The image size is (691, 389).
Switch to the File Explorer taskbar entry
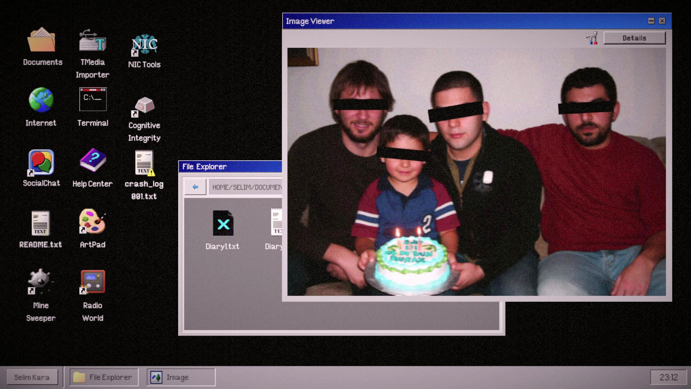(x=104, y=377)
